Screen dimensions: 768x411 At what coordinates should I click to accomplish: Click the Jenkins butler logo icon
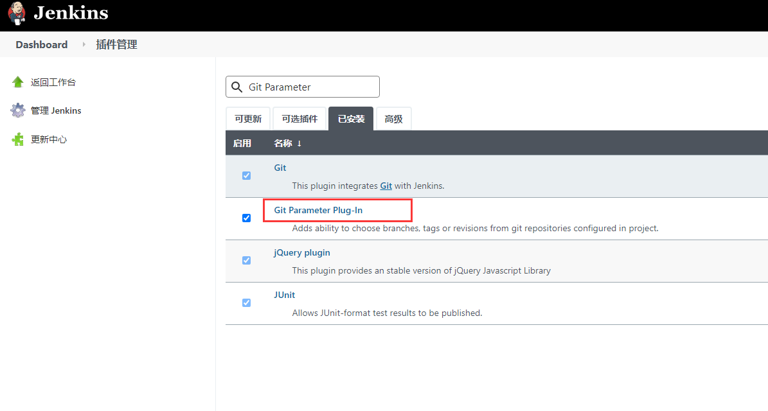click(x=17, y=13)
